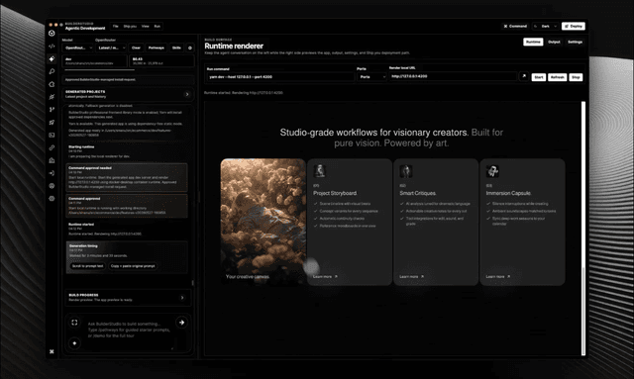This screenshot has width=634, height=379.
Task: Click the Stop button
Action: click(x=576, y=77)
